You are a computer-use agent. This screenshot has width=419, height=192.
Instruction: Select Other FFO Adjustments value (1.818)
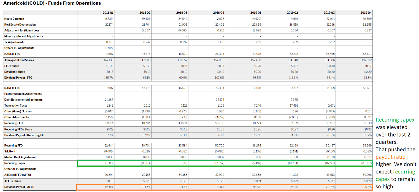click(109, 48)
